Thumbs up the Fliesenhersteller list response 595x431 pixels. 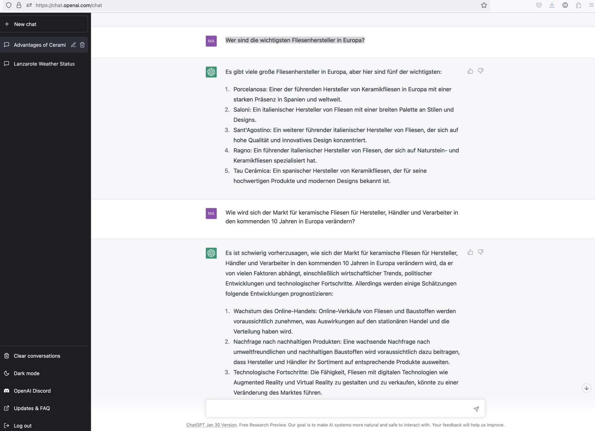coord(470,71)
